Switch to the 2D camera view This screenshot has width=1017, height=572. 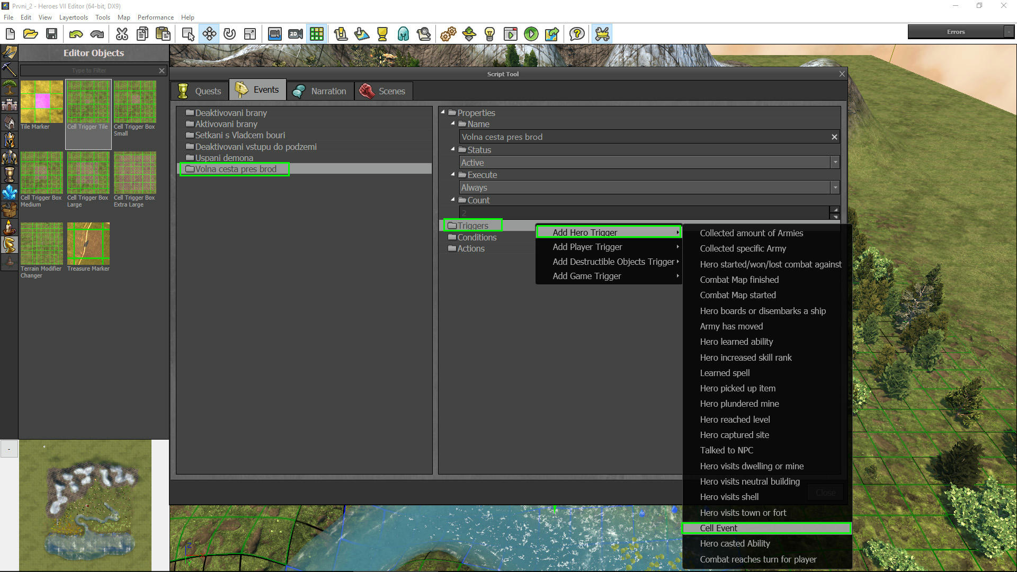(x=296, y=34)
